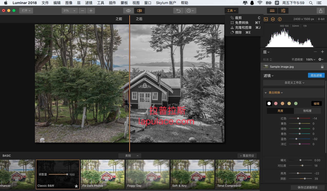Toggle the presets filmstrip panel button
327x191 pixels.
click(x=272, y=11)
